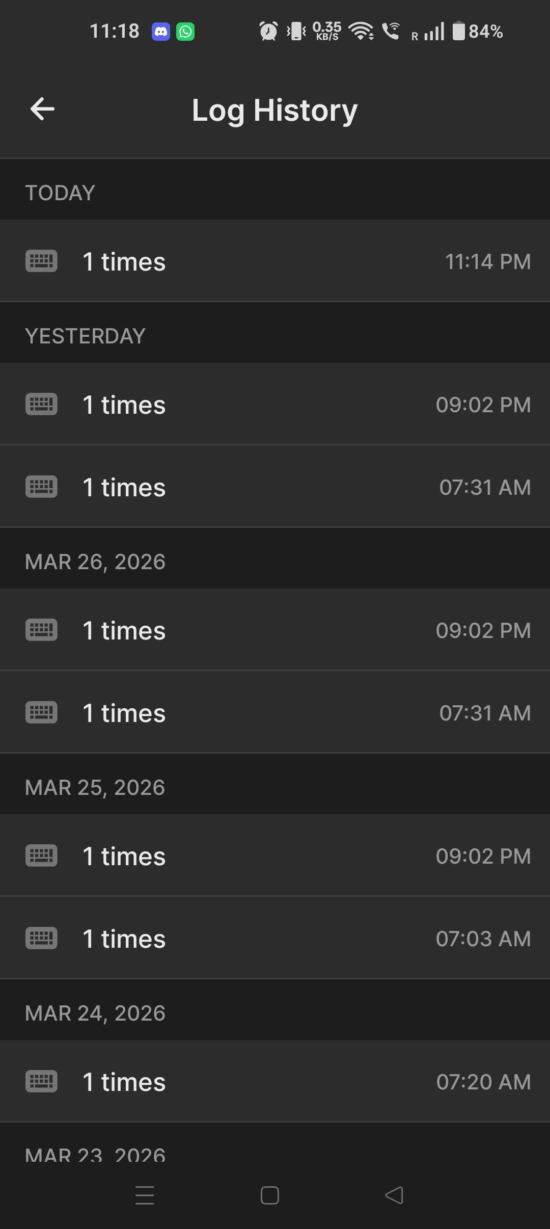Screen dimensions: 550x1229
Task: Tap keyboard icon of today's 11:14 PM log
Action: click(x=41, y=261)
